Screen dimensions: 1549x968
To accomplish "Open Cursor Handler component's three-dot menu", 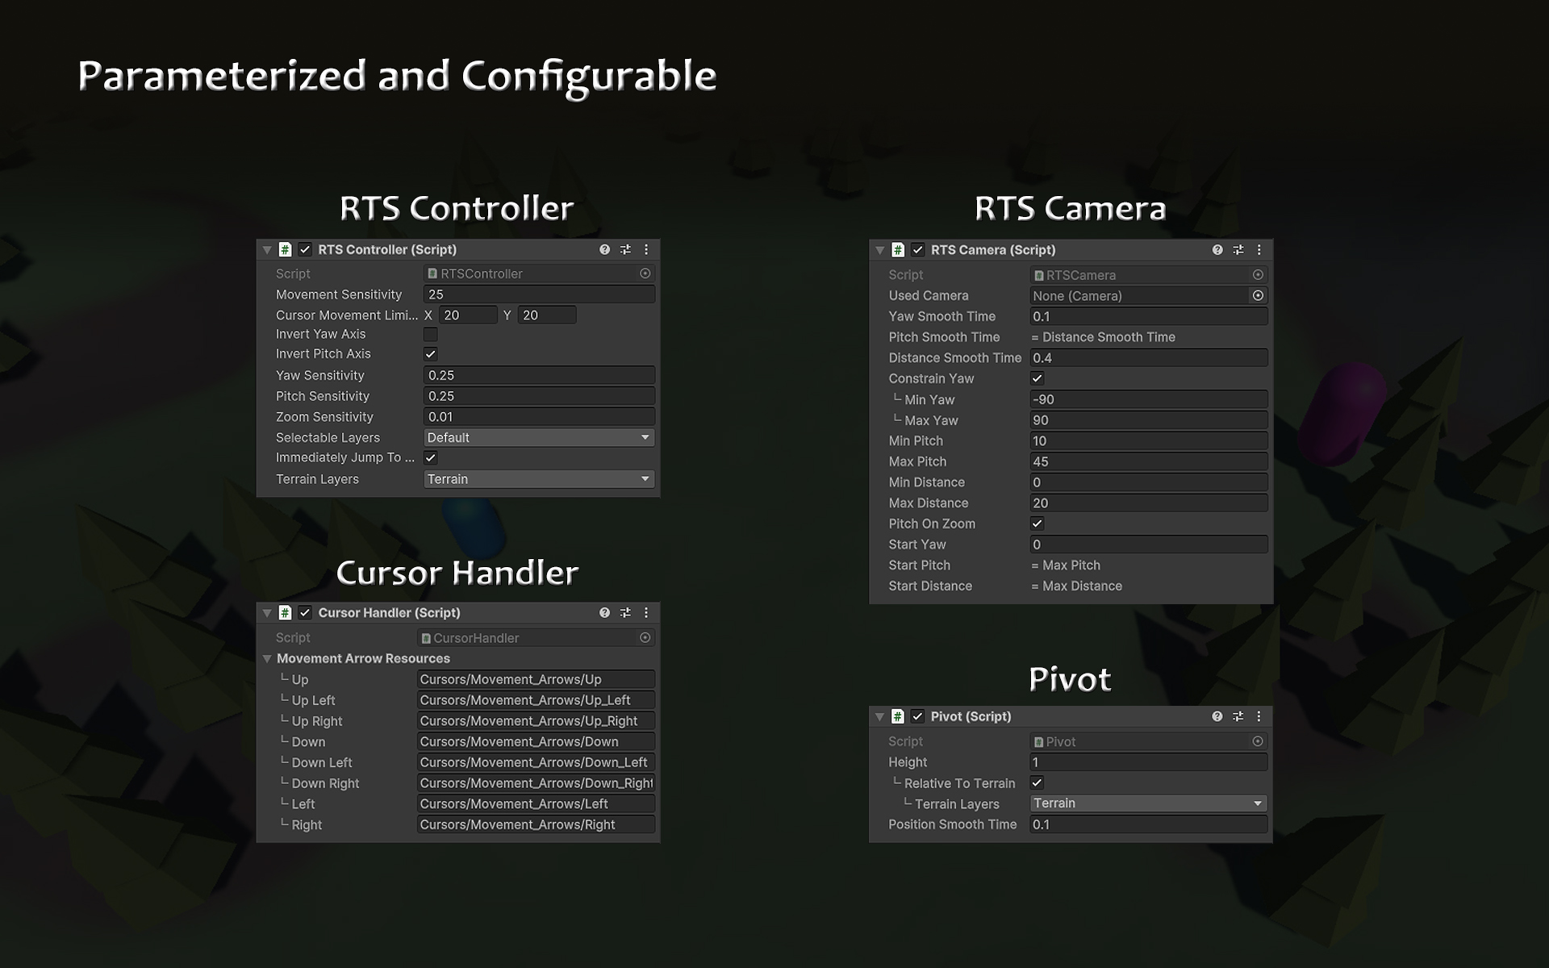I will [x=646, y=613].
